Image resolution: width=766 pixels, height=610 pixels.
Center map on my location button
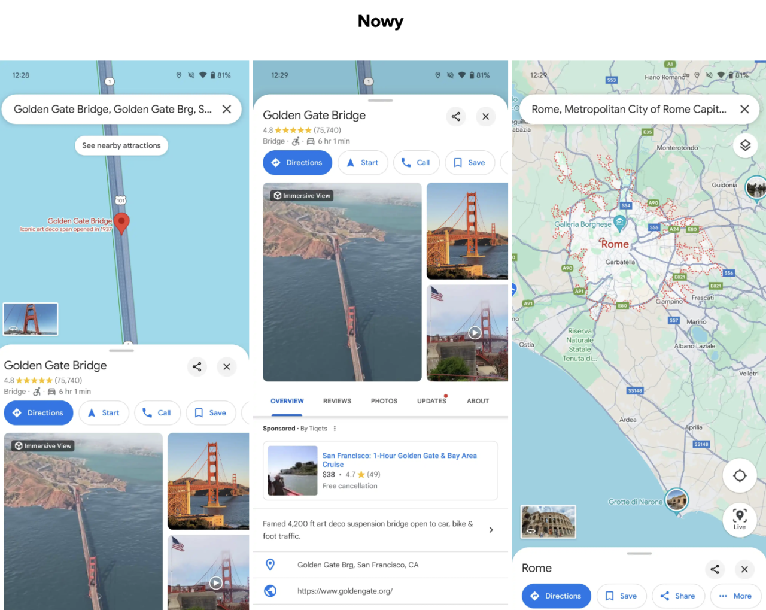click(740, 476)
